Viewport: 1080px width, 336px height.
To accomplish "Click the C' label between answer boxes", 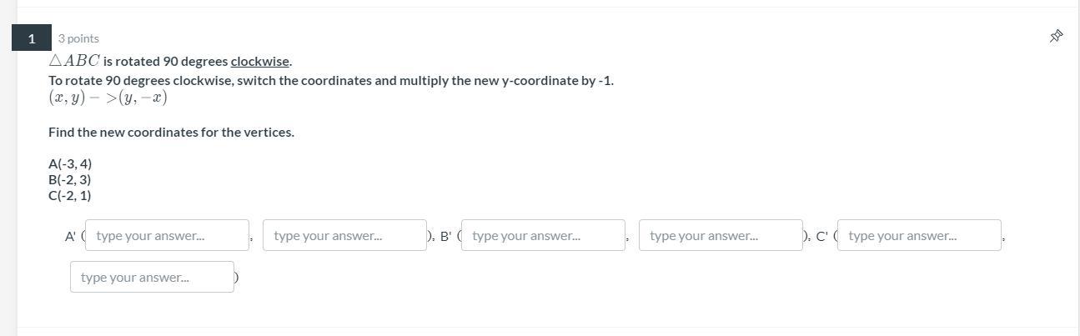I will pos(821,236).
